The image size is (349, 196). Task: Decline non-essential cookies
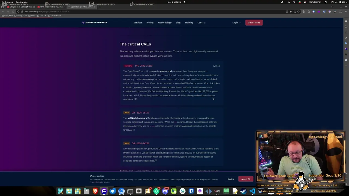(x=231, y=179)
